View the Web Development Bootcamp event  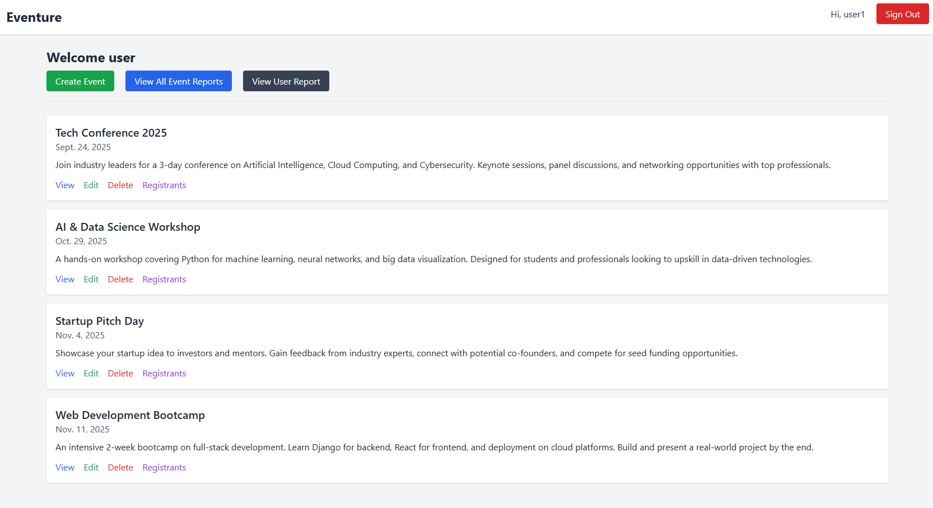(65, 468)
